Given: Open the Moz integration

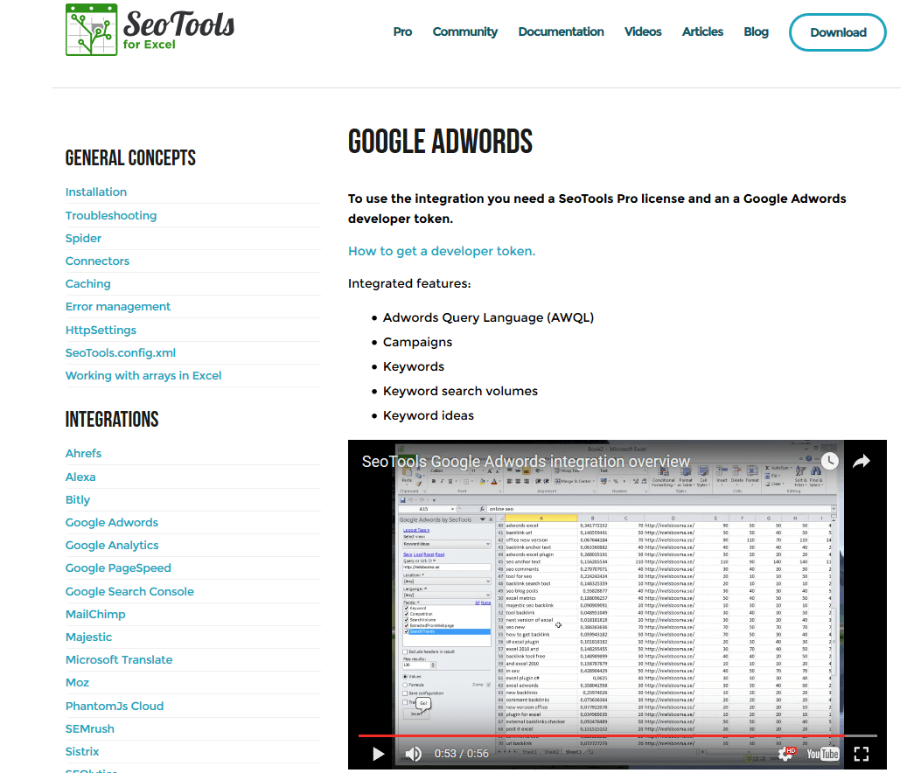Looking at the screenshot, I should pos(77,682).
